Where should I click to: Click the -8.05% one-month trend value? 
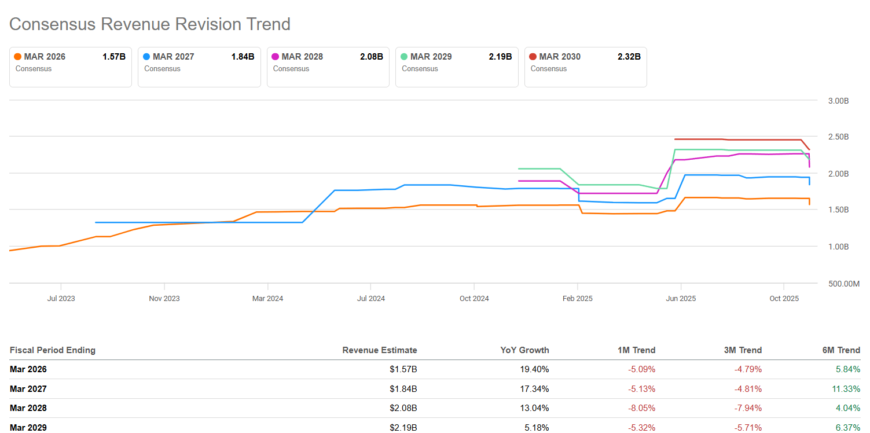point(641,408)
